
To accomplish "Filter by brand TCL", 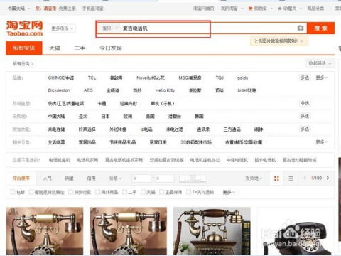I will tap(92, 78).
